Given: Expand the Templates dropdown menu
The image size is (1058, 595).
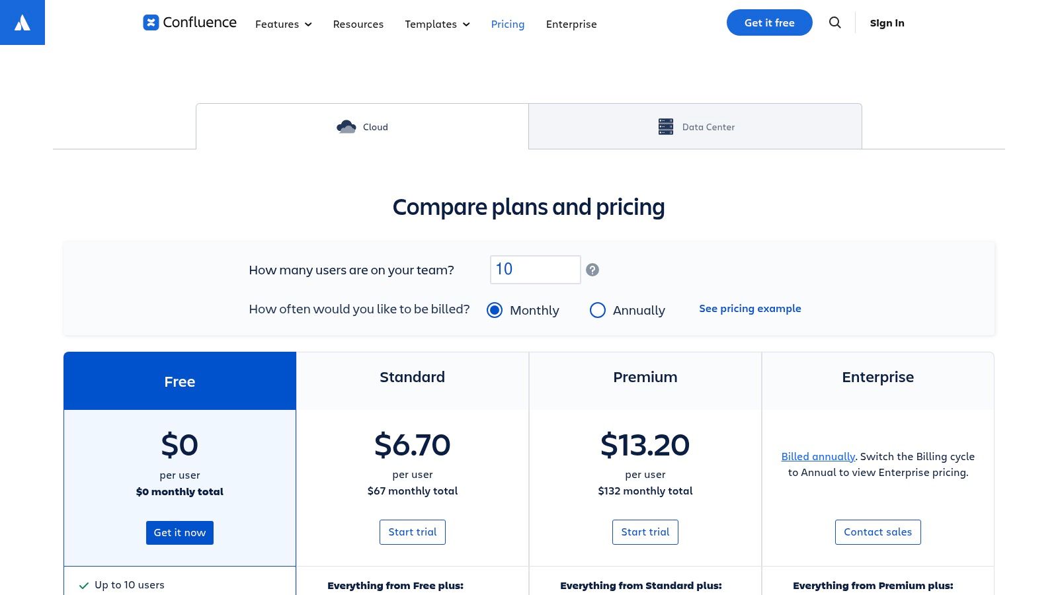Looking at the screenshot, I should pos(437,24).
